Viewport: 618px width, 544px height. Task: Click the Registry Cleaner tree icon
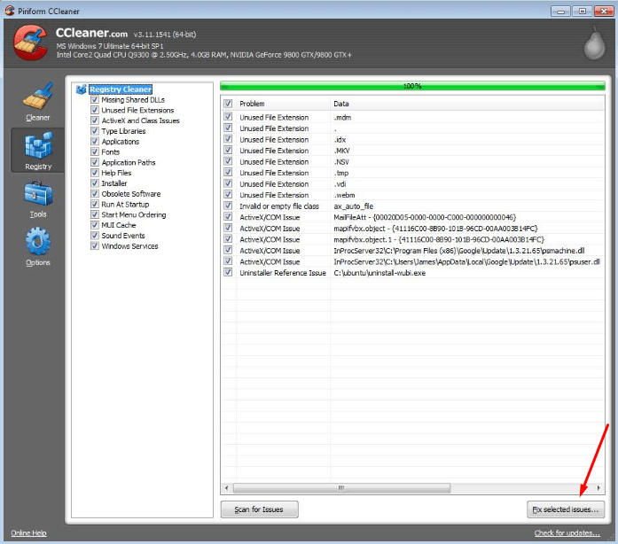[x=82, y=89]
